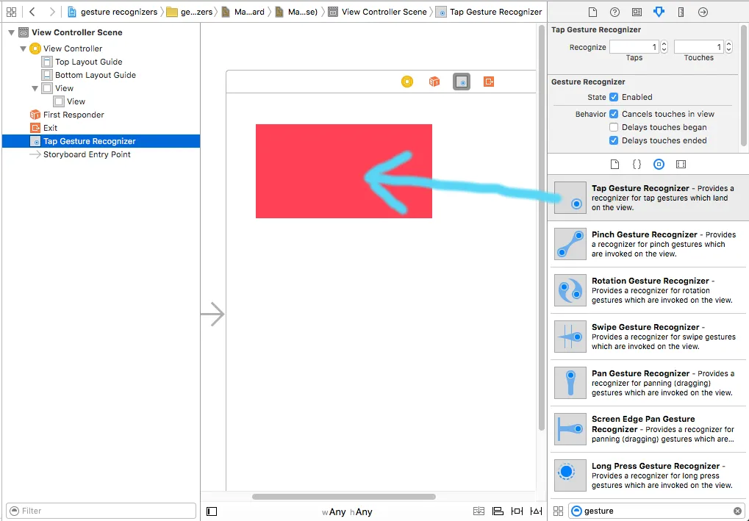The width and height of the screenshot is (749, 521).
Task: Click gesture recognizers project in jump bar
Action: click(112, 12)
